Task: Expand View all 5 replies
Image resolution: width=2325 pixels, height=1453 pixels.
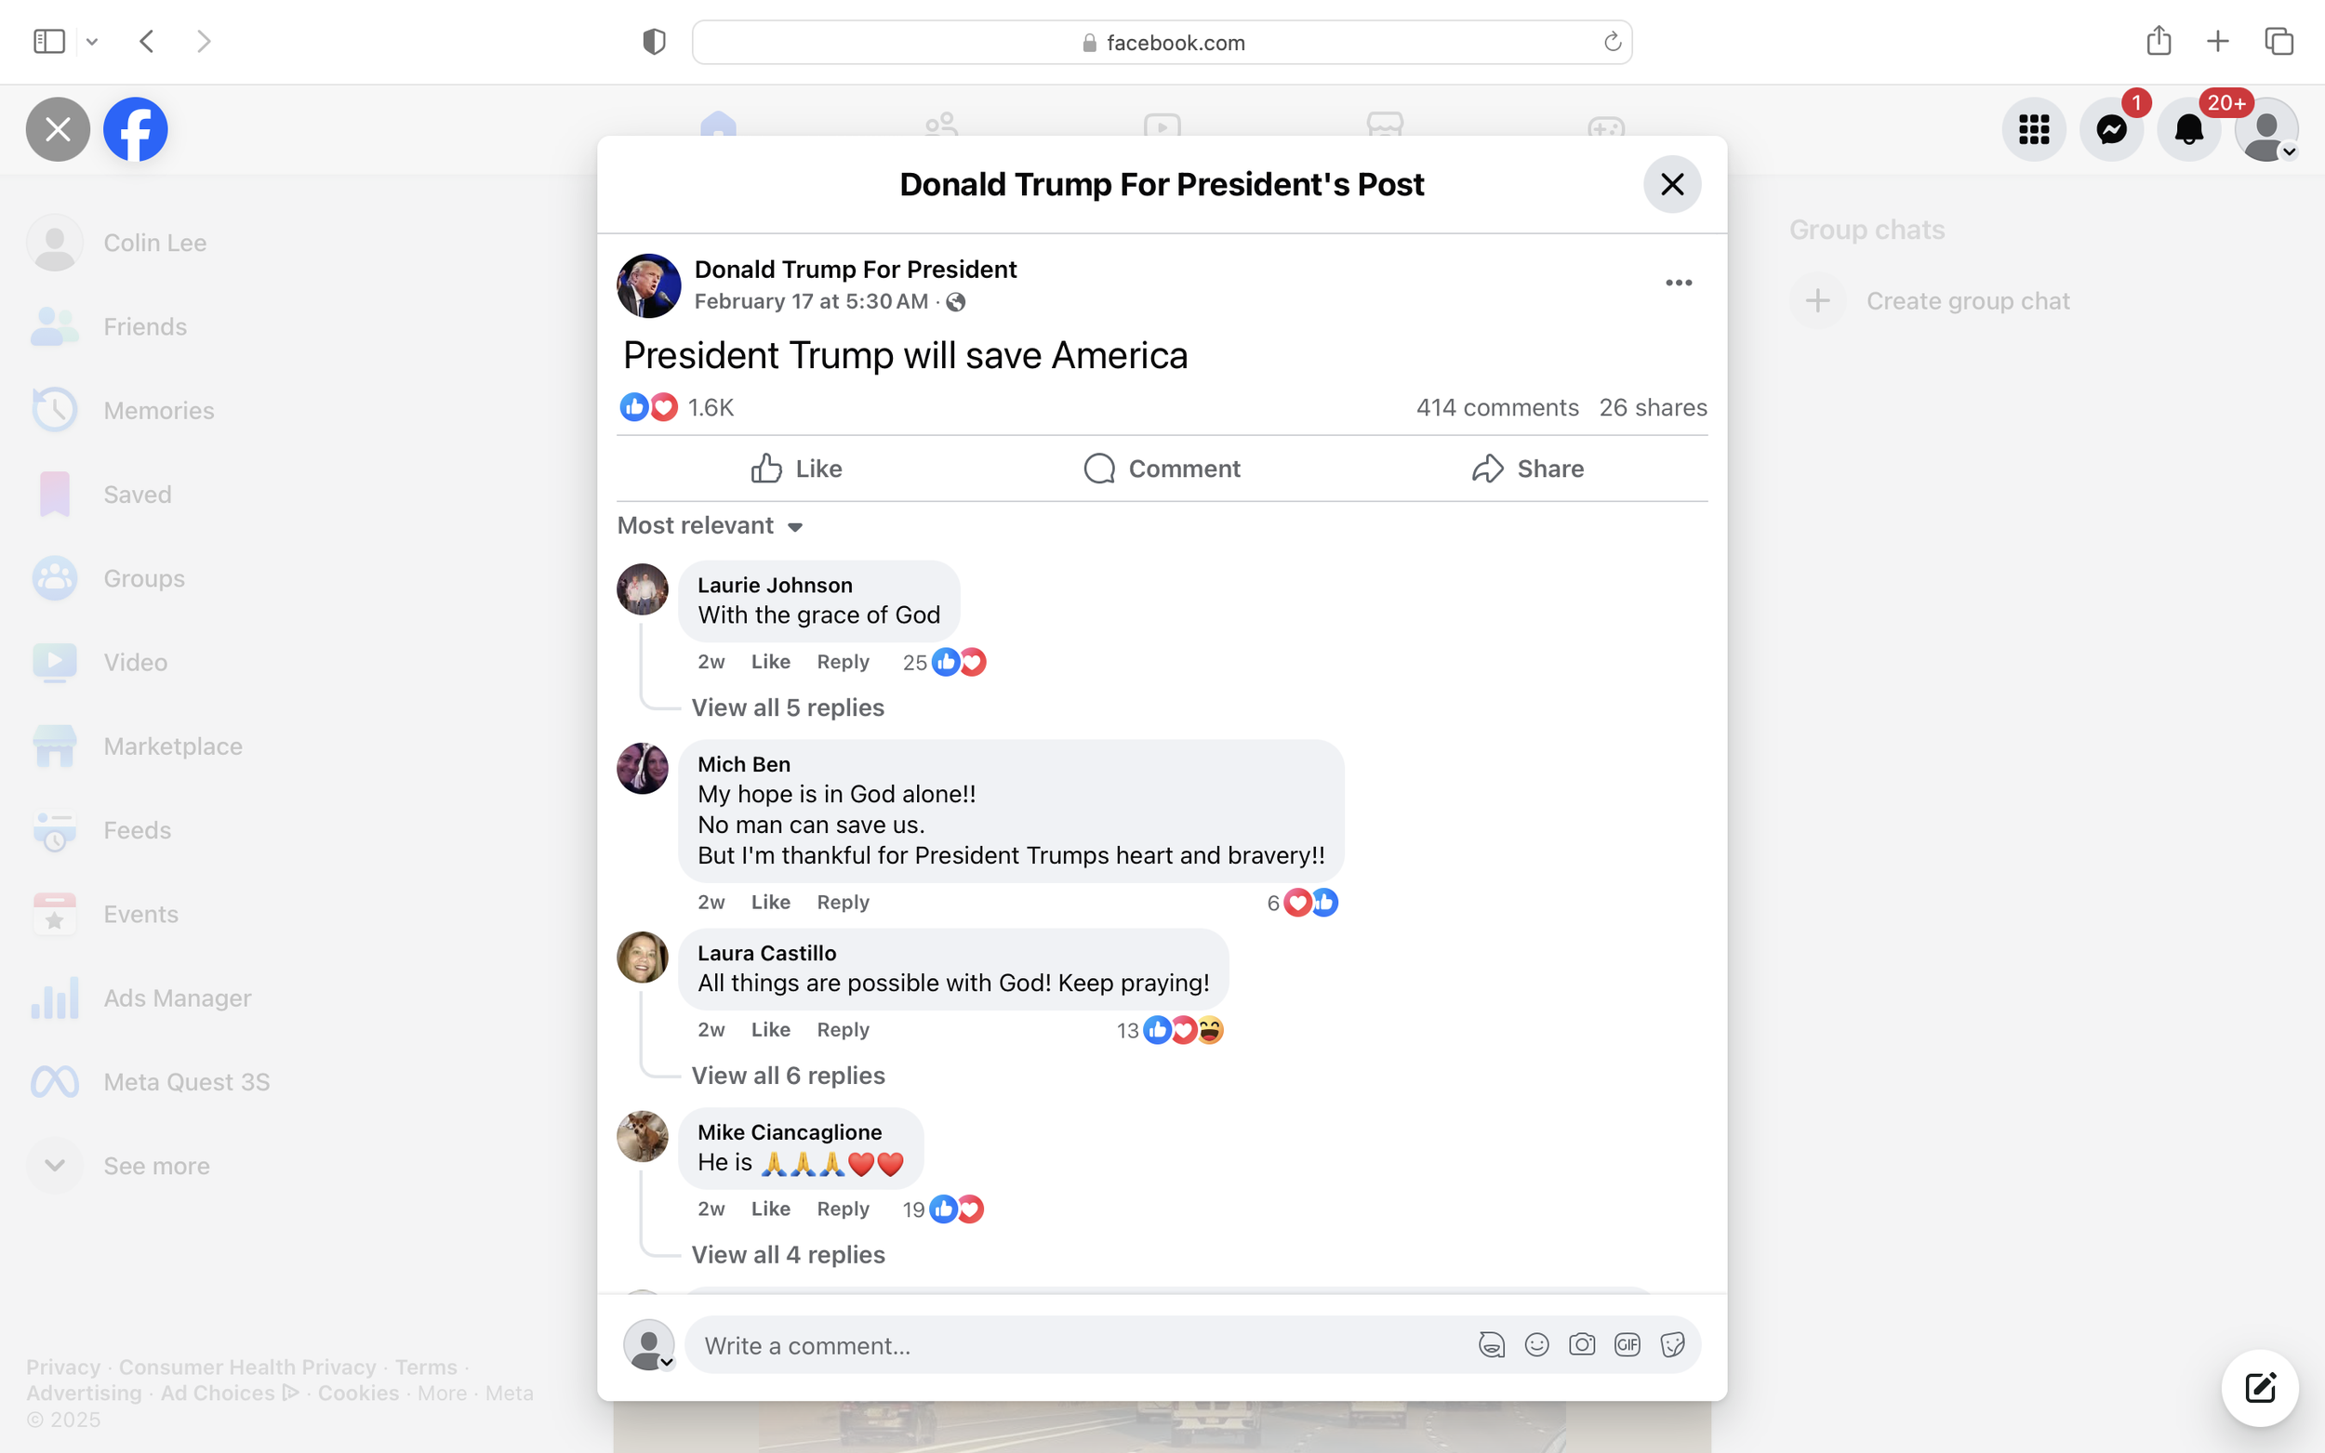Action: [x=787, y=708]
